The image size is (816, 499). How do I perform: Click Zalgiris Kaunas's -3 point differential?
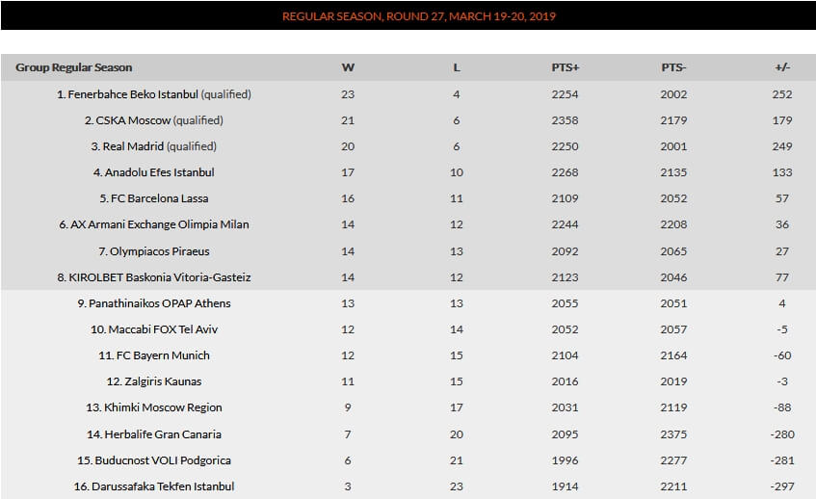coord(782,381)
